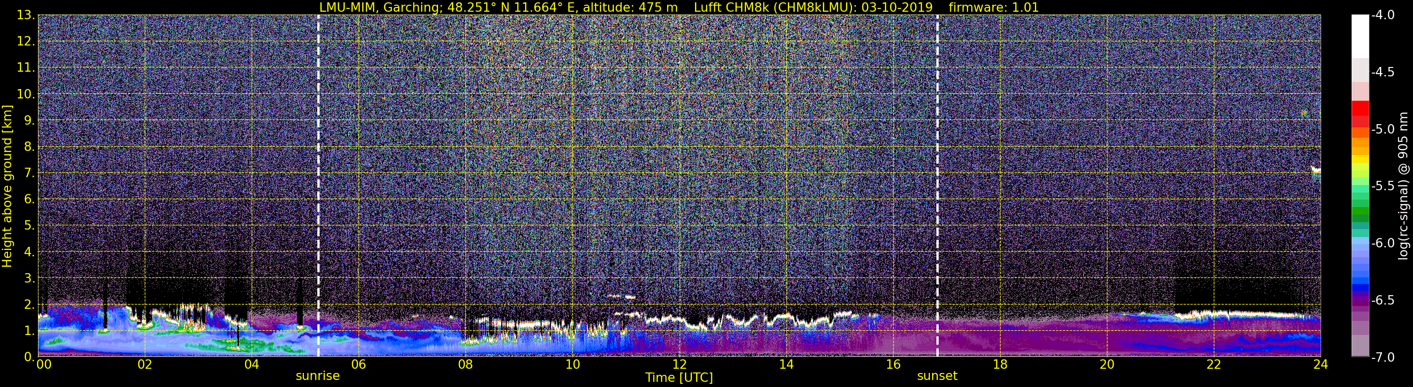The height and width of the screenshot is (387, 1413).
Task: Click the "3." height axis tick label
Action: 30,278
